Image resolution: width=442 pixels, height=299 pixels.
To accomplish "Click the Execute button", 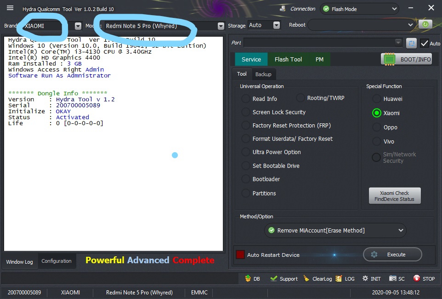I will click(x=392, y=254).
